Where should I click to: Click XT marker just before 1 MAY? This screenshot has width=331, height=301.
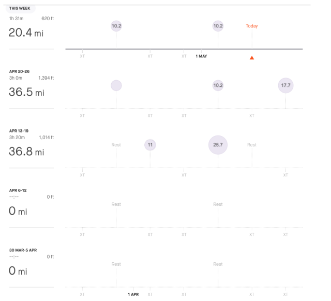click(x=184, y=56)
